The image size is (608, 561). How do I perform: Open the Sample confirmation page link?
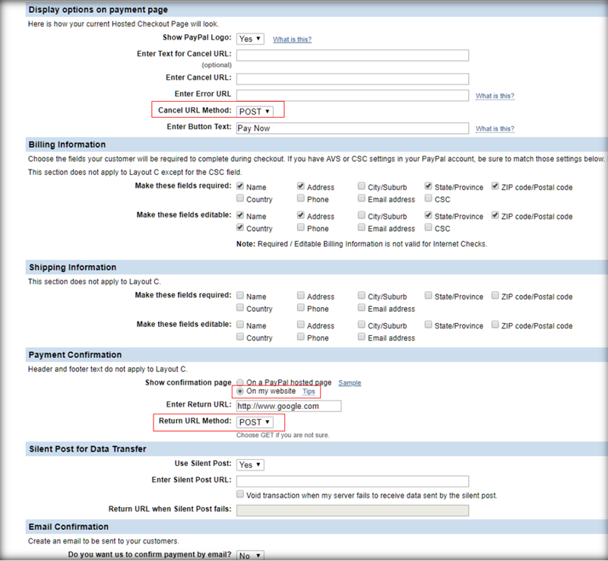(350, 383)
